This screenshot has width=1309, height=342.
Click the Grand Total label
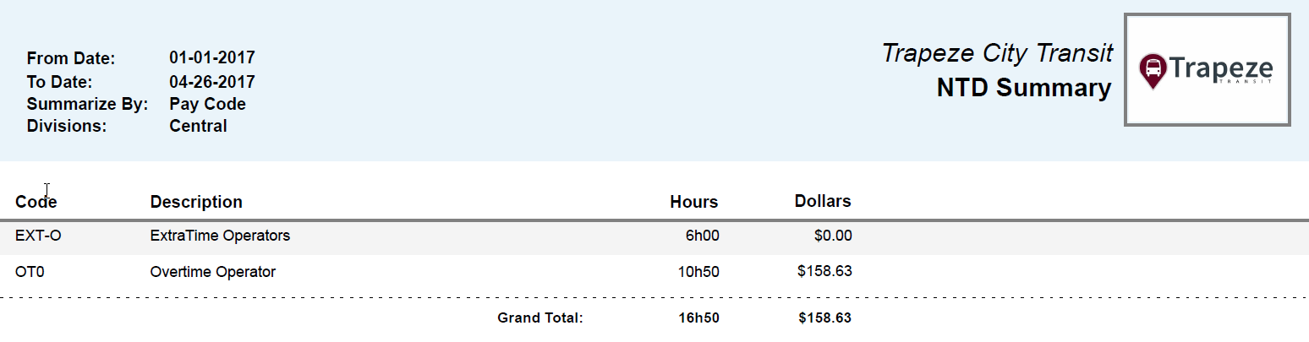tap(540, 318)
